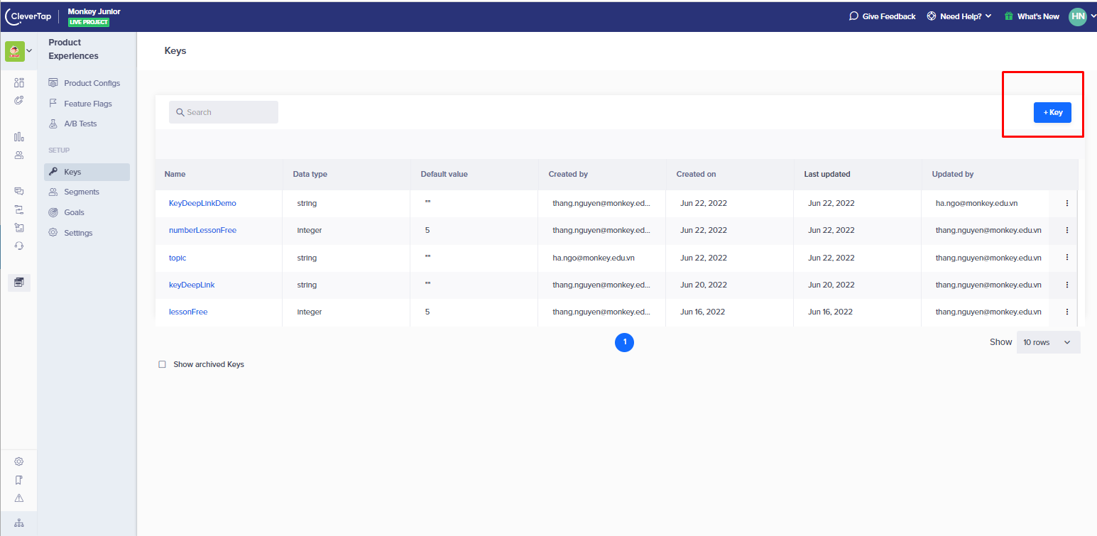Open the Segments people icon in left rail

19,155
